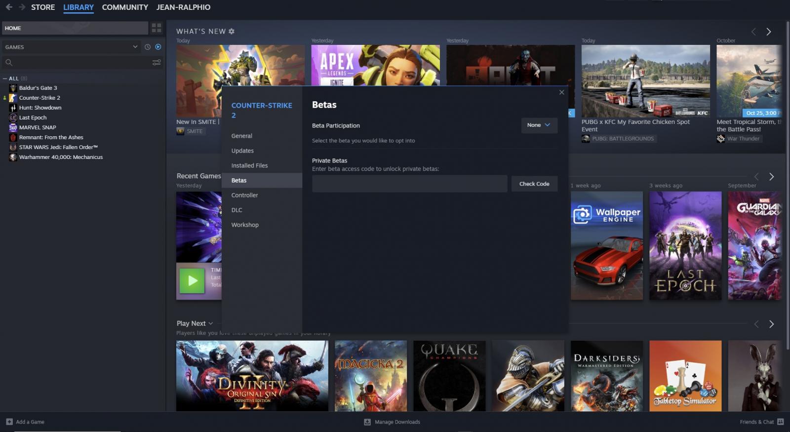This screenshot has height=432, width=790.
Task: Toggle the ready-to-play filter icon
Action: [158, 47]
